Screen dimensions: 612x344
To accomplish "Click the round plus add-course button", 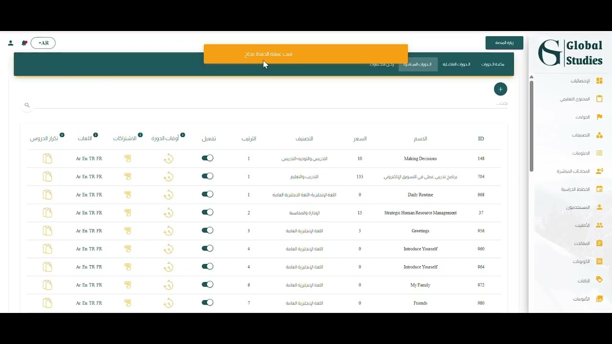I will (x=500, y=89).
